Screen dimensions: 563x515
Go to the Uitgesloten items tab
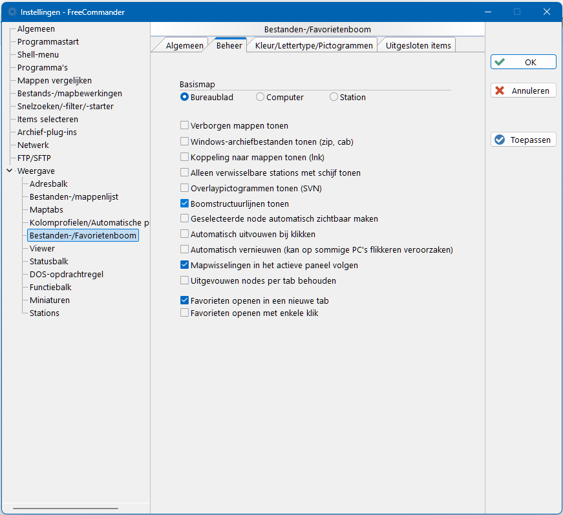pos(418,46)
